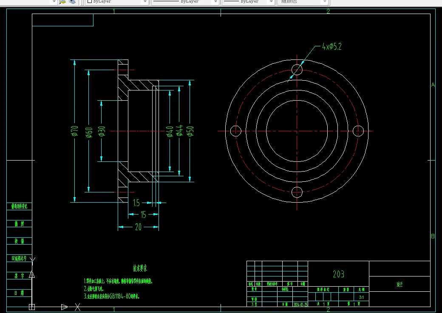
Task: Select the 1.5 dimension text
Action: pyautogui.click(x=136, y=203)
